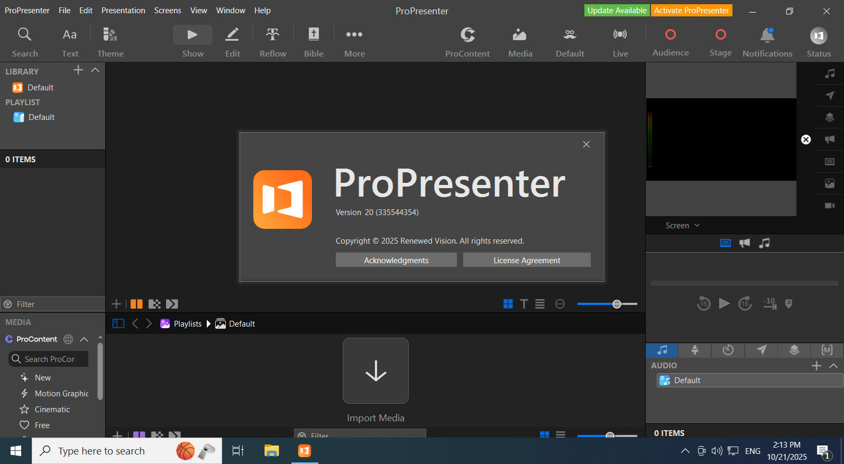Click the Search ProContent field
The width and height of the screenshot is (844, 464).
[48, 359]
